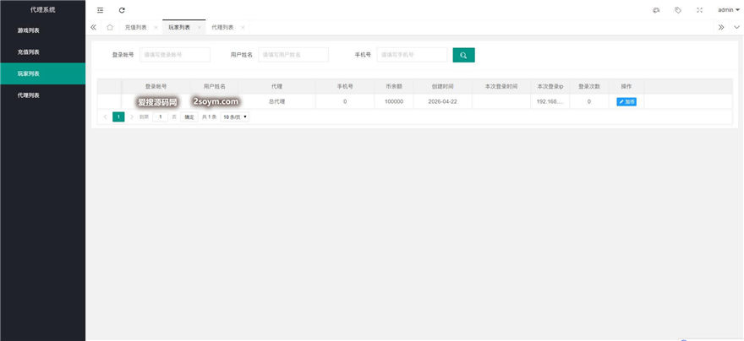Click the refresh icon in top bar
The height and width of the screenshot is (341, 744).
[x=122, y=10]
